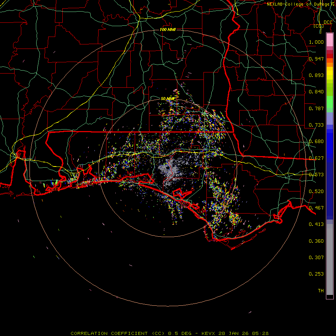
Task: Pick the yellow segment on color bar
Action: click(x=330, y=73)
